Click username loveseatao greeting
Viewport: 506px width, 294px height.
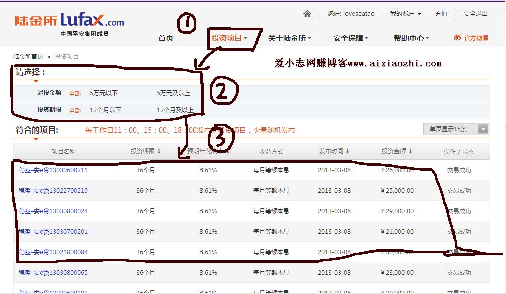351,14
